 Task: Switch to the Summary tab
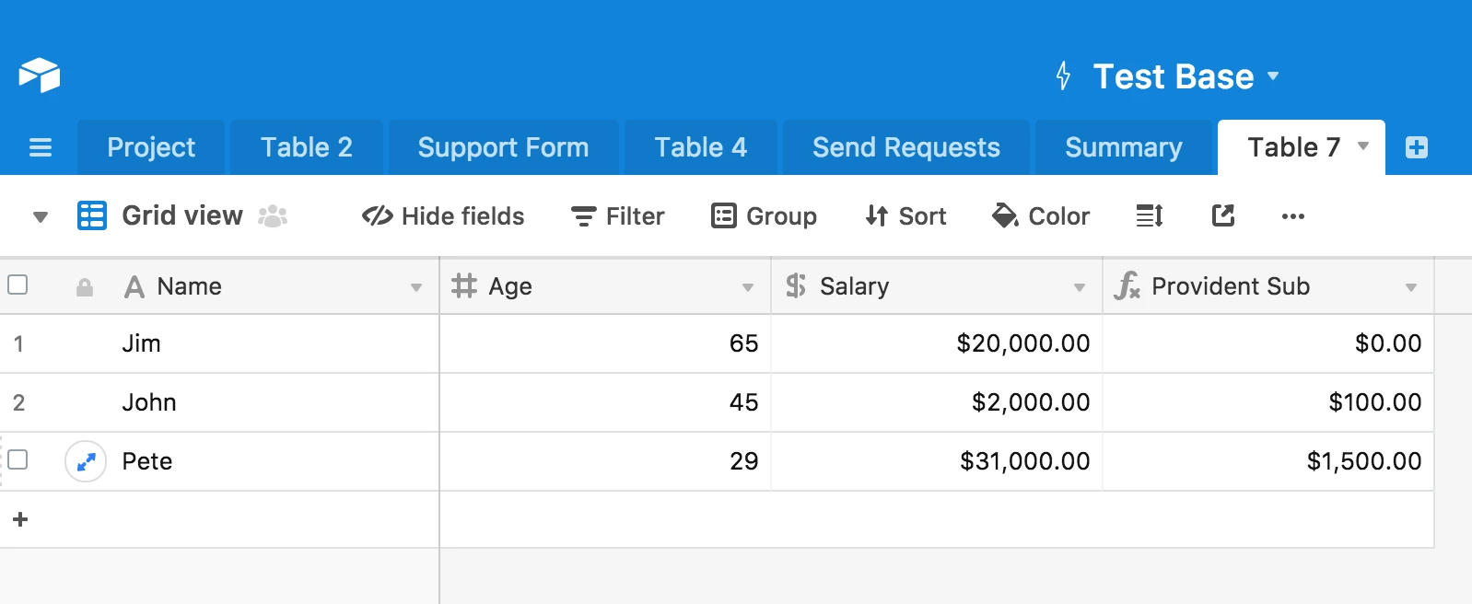tap(1123, 147)
